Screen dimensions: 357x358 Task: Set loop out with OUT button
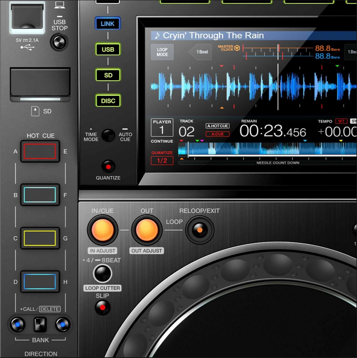coord(147,230)
